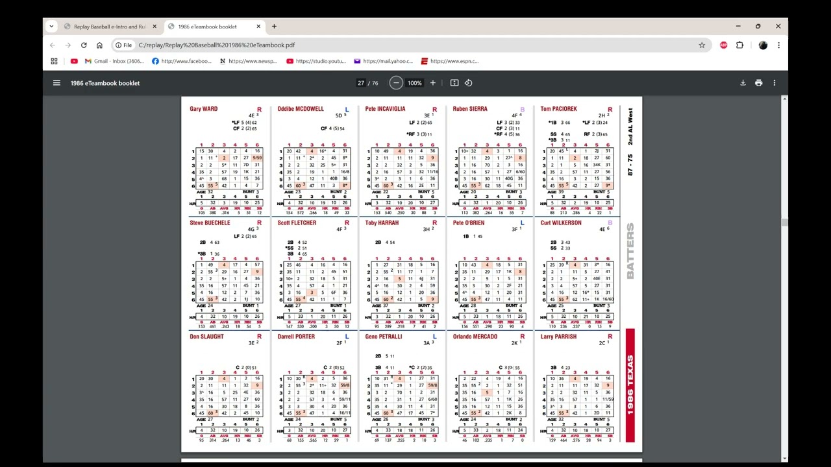Open the espn bookmark

tap(450, 61)
